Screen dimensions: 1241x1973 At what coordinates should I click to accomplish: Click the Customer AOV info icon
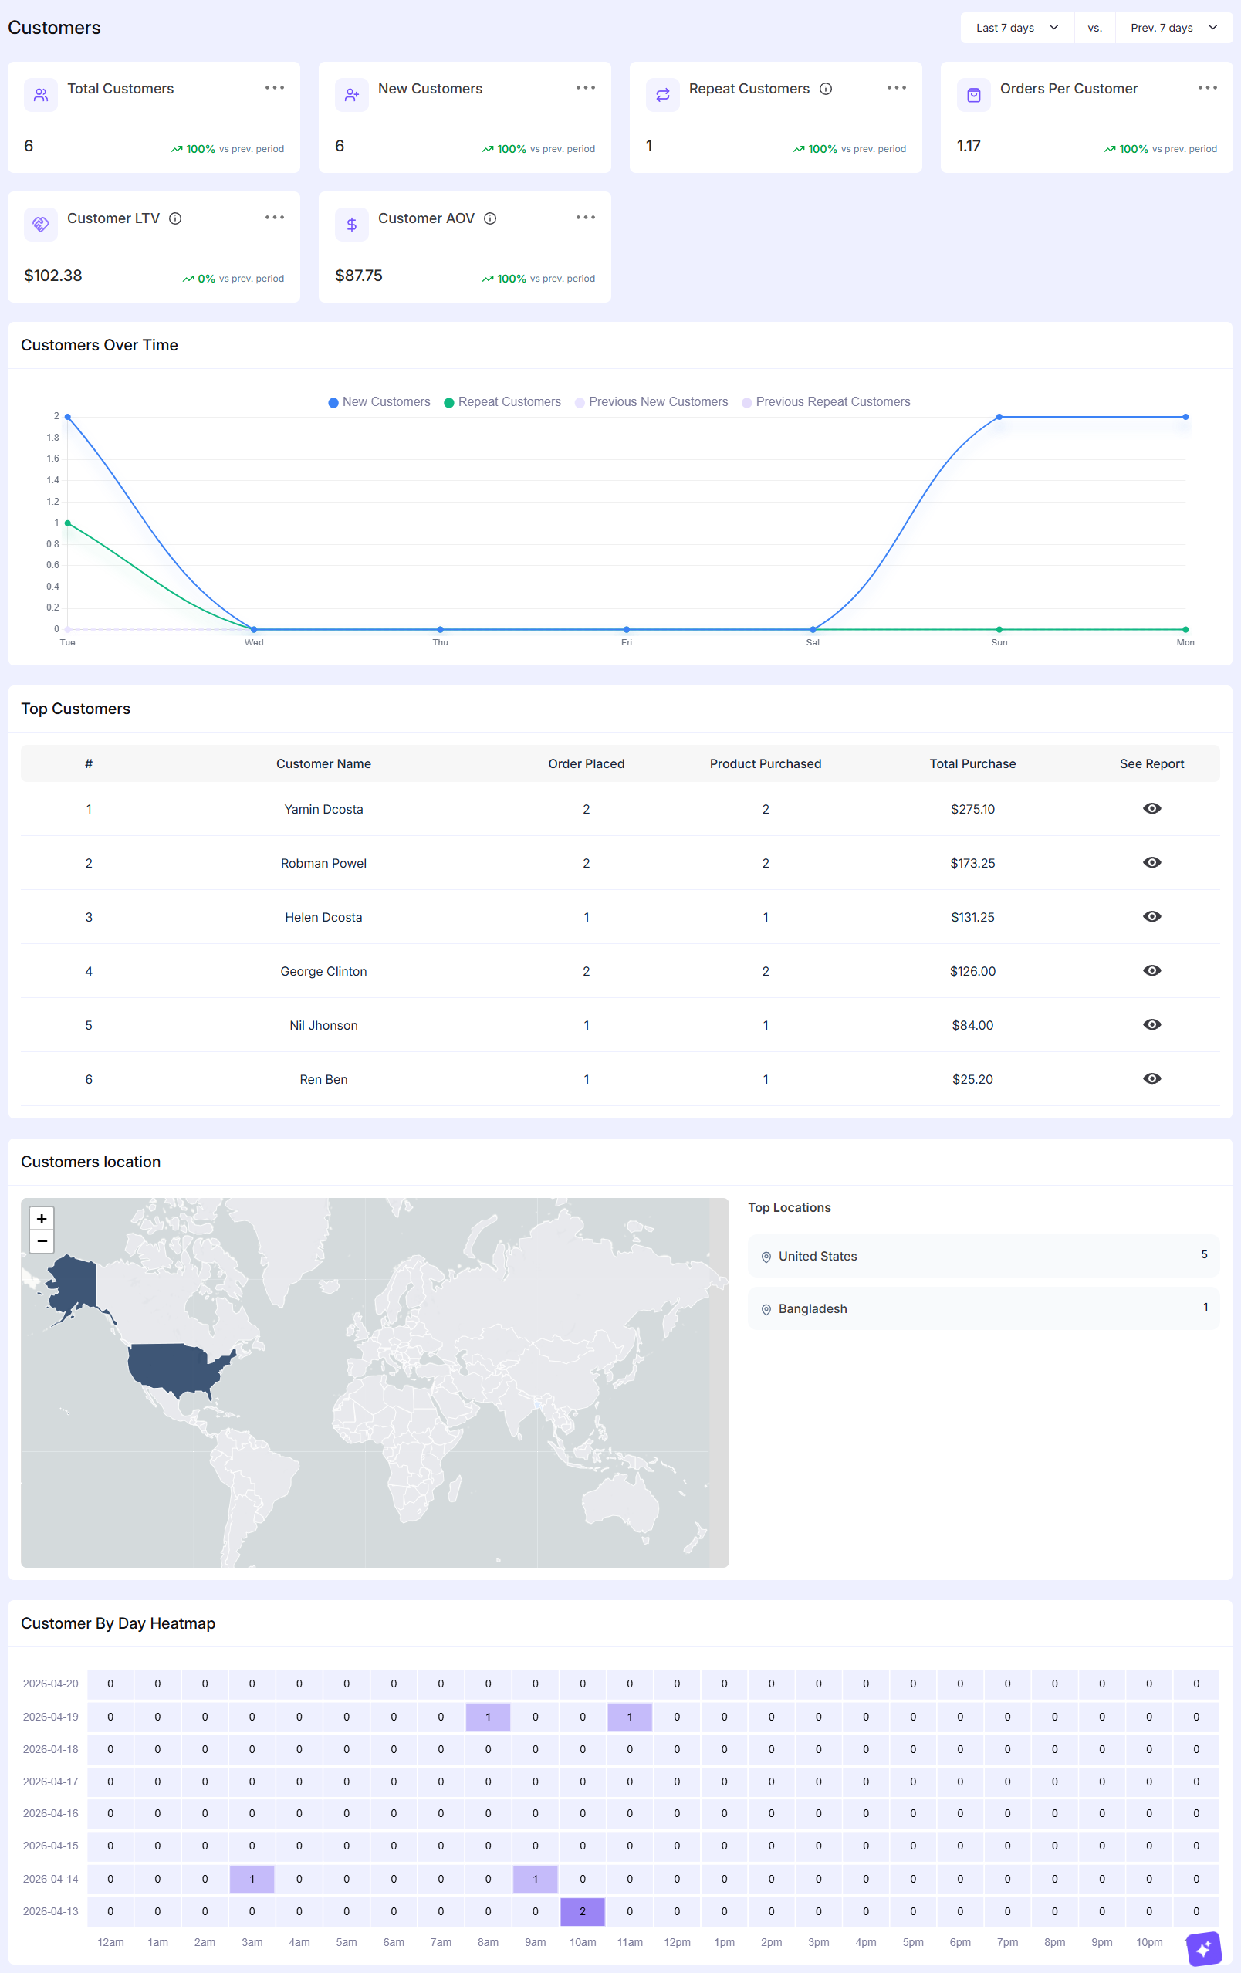click(490, 218)
